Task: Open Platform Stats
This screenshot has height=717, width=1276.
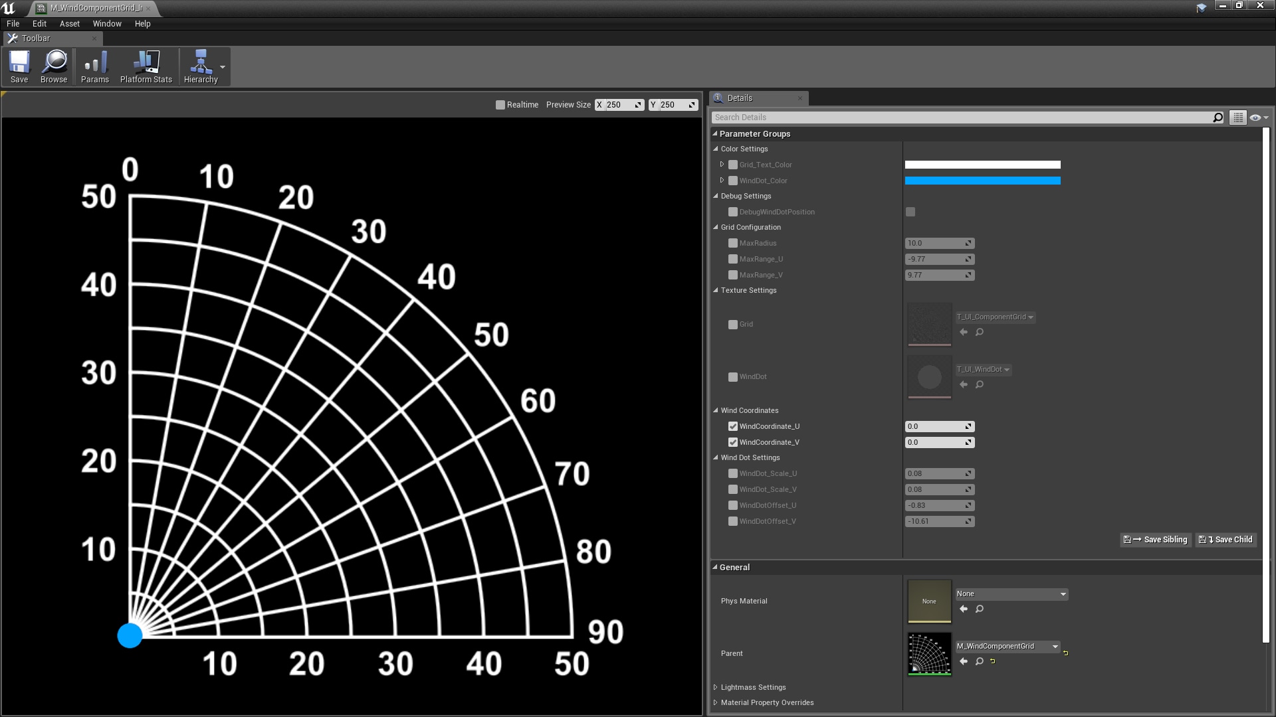Action: click(x=146, y=66)
